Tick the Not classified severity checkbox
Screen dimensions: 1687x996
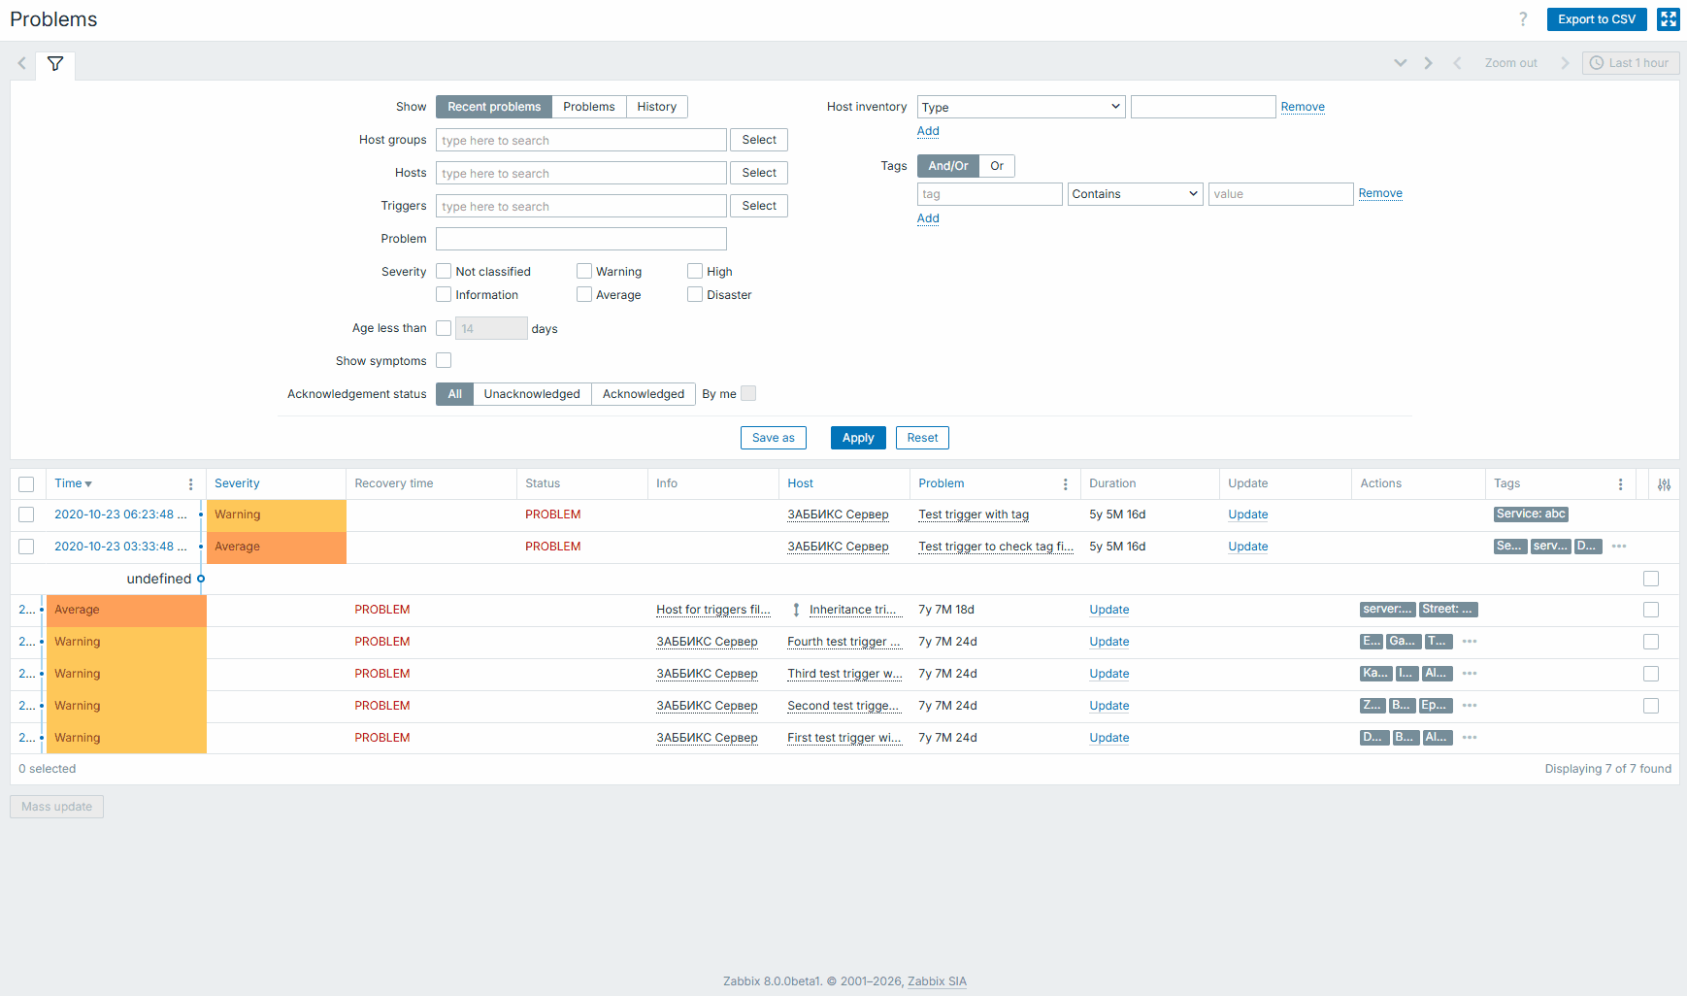coord(444,272)
